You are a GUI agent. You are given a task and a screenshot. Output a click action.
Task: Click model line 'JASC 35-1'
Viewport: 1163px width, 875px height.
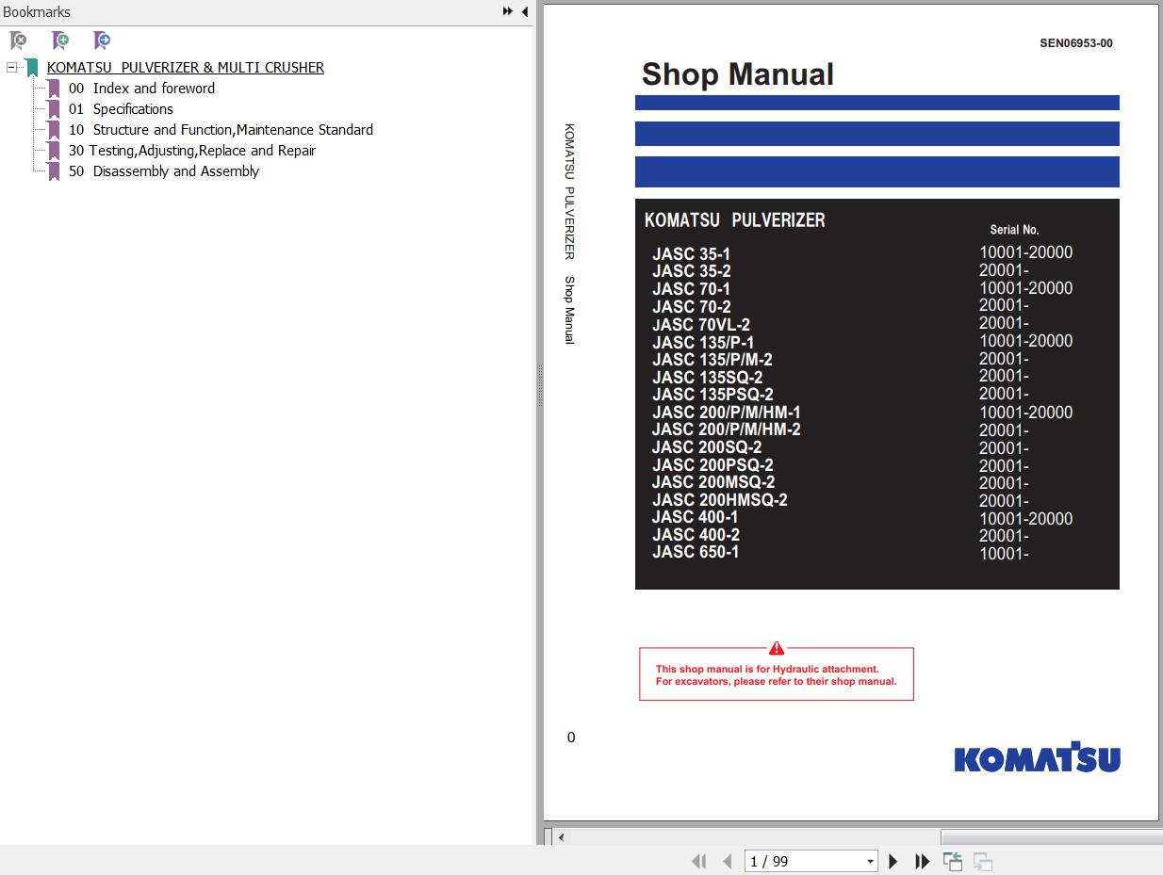691,254
